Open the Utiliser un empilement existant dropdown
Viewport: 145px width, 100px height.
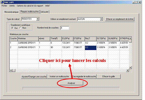coord(101,19)
